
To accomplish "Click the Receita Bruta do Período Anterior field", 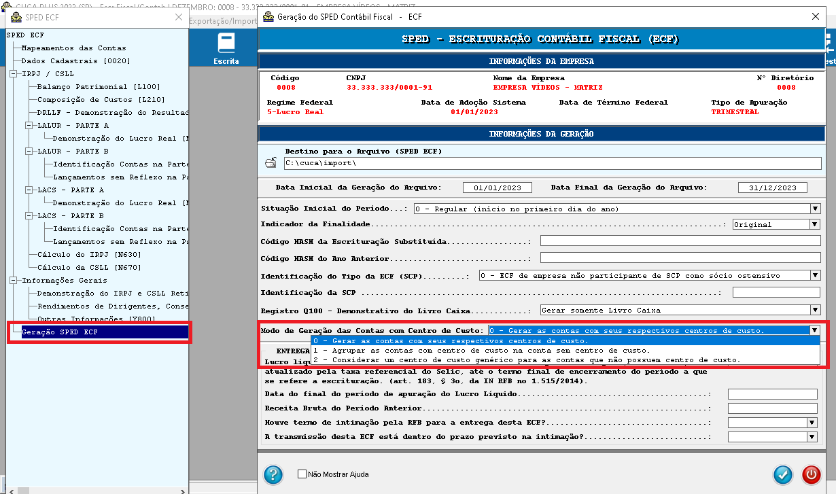I will (x=772, y=408).
